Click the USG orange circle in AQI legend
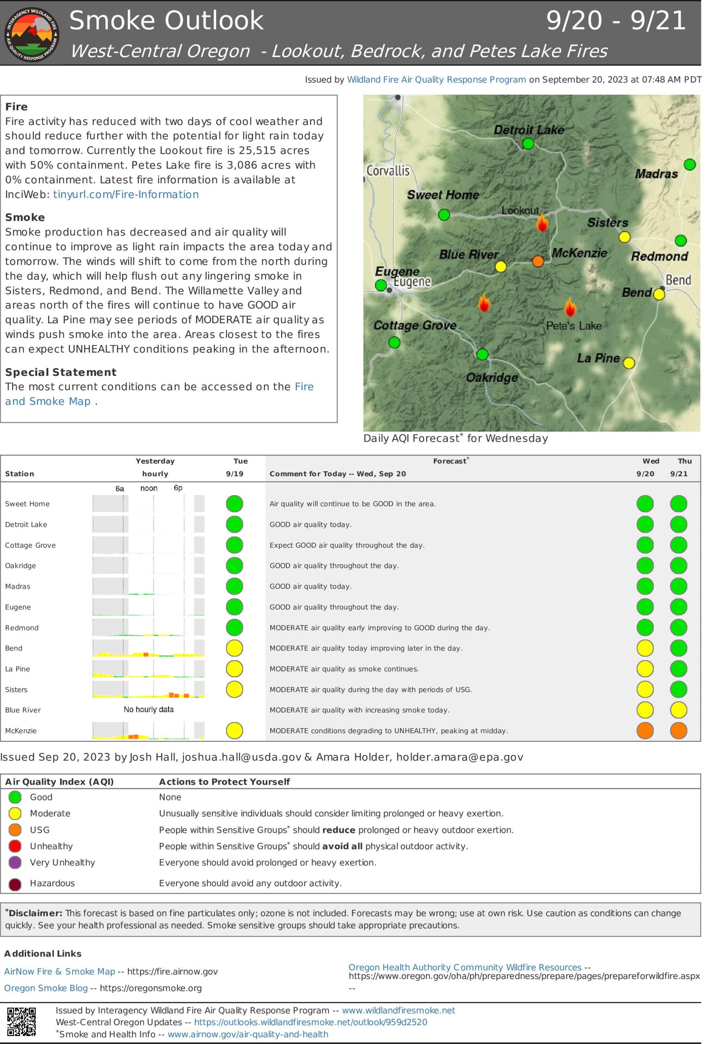Screen dimensions: 714x1044 [x=15, y=830]
